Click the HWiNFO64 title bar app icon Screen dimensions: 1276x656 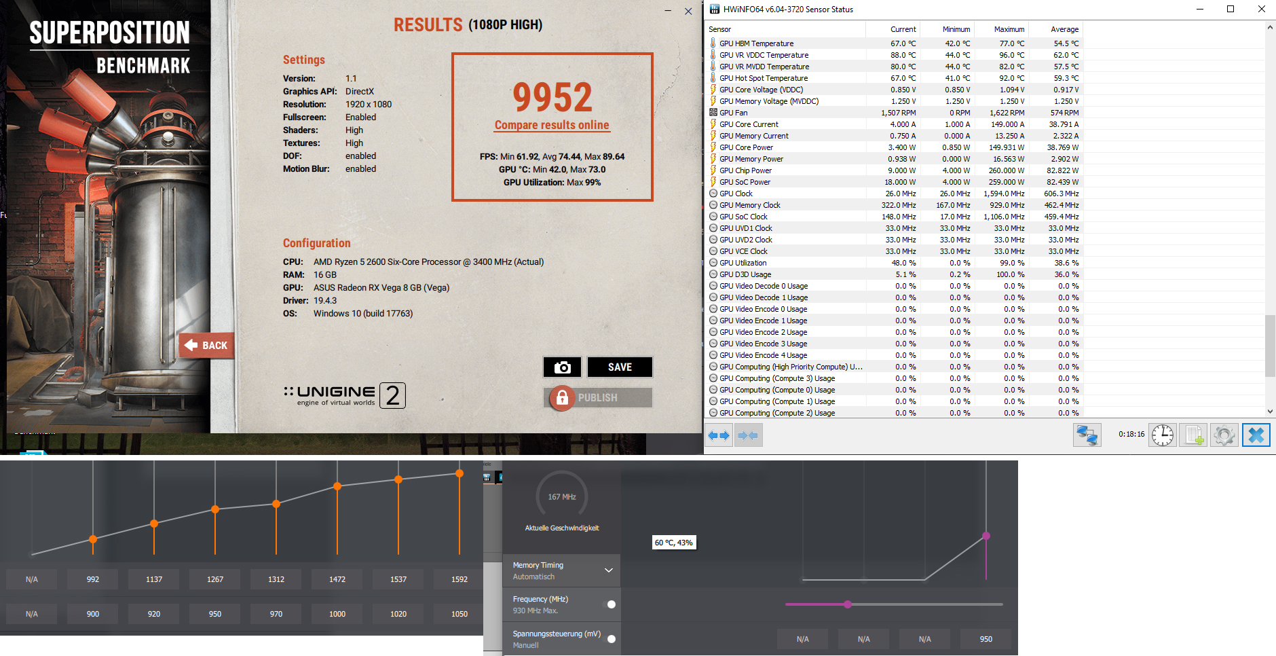(x=714, y=10)
